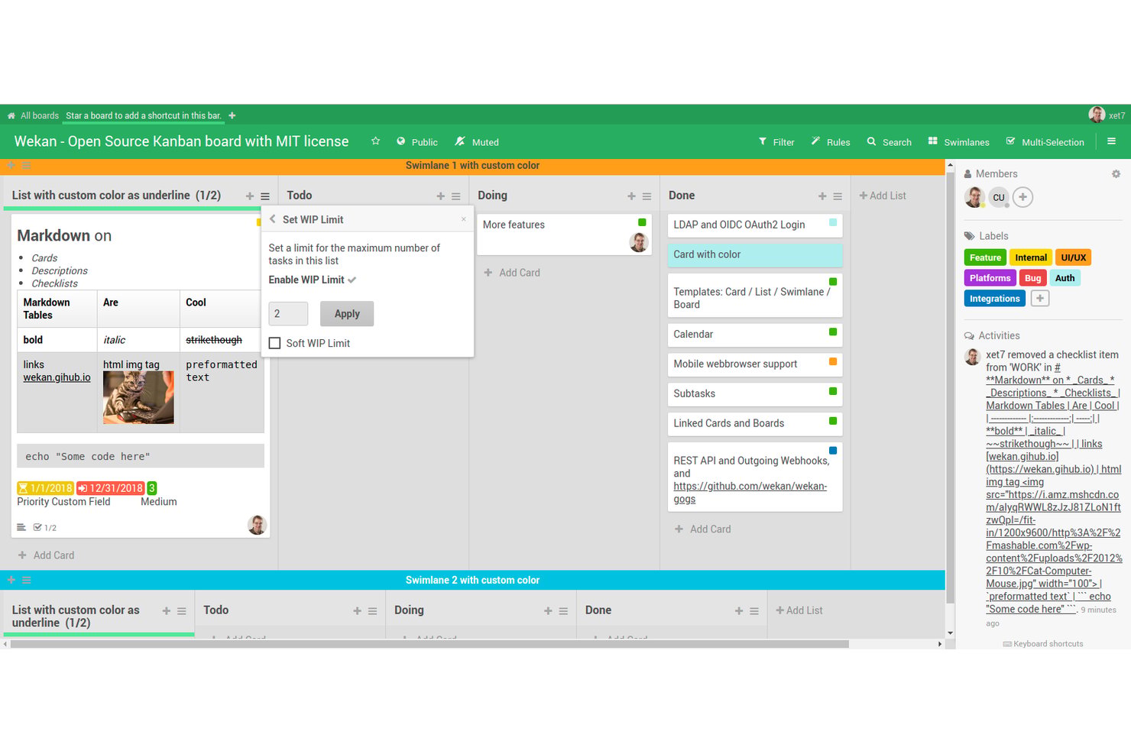Open Done list menu in Swimlane 1
The image size is (1131, 754).
pyautogui.click(x=838, y=196)
